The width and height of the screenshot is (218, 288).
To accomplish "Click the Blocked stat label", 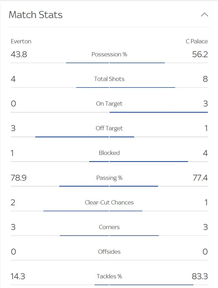I will (109, 153).
